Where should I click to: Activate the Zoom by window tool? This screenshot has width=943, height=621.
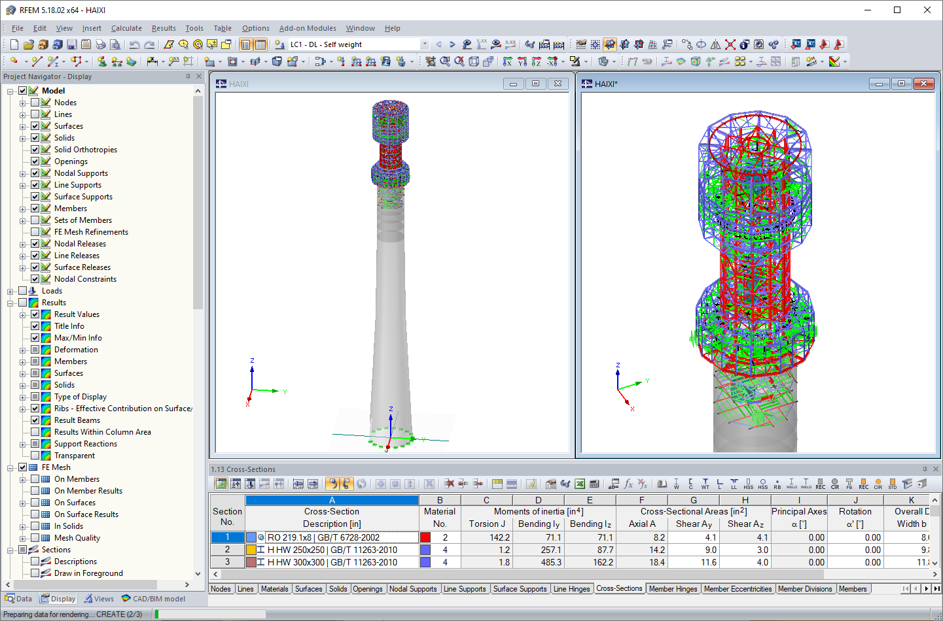[x=446, y=62]
